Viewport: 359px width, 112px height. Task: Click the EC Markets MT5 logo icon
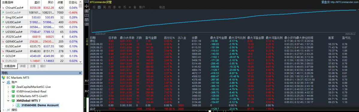pyautogui.click(x=3, y=78)
